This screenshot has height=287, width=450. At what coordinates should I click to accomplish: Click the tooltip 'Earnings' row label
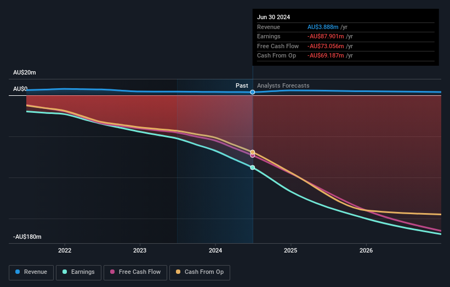point(269,36)
